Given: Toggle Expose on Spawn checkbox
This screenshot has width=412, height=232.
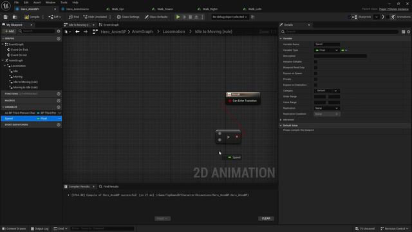Looking at the screenshot, I should tap(315, 73).
